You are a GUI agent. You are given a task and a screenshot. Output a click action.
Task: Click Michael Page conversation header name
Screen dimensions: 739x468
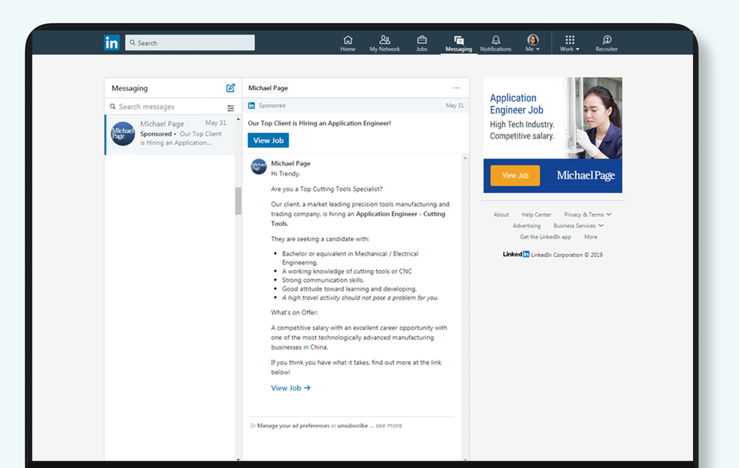pos(268,88)
